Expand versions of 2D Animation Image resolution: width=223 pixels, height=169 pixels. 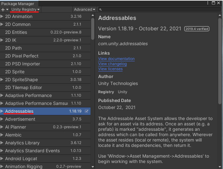[x=2, y=16]
